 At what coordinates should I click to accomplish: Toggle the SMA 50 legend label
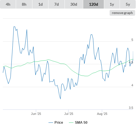coord(81,123)
